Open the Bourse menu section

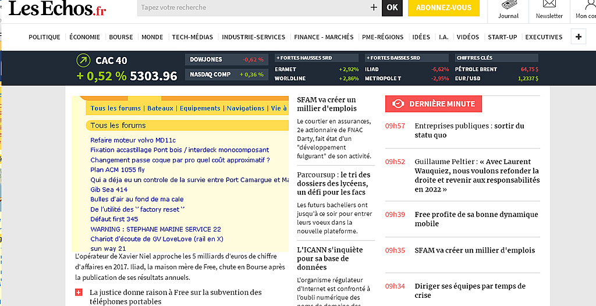[x=121, y=37]
